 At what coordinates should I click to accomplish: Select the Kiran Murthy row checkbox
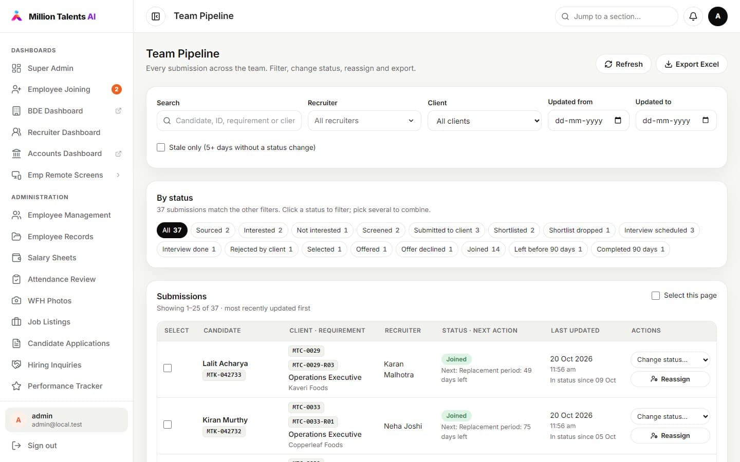168,425
